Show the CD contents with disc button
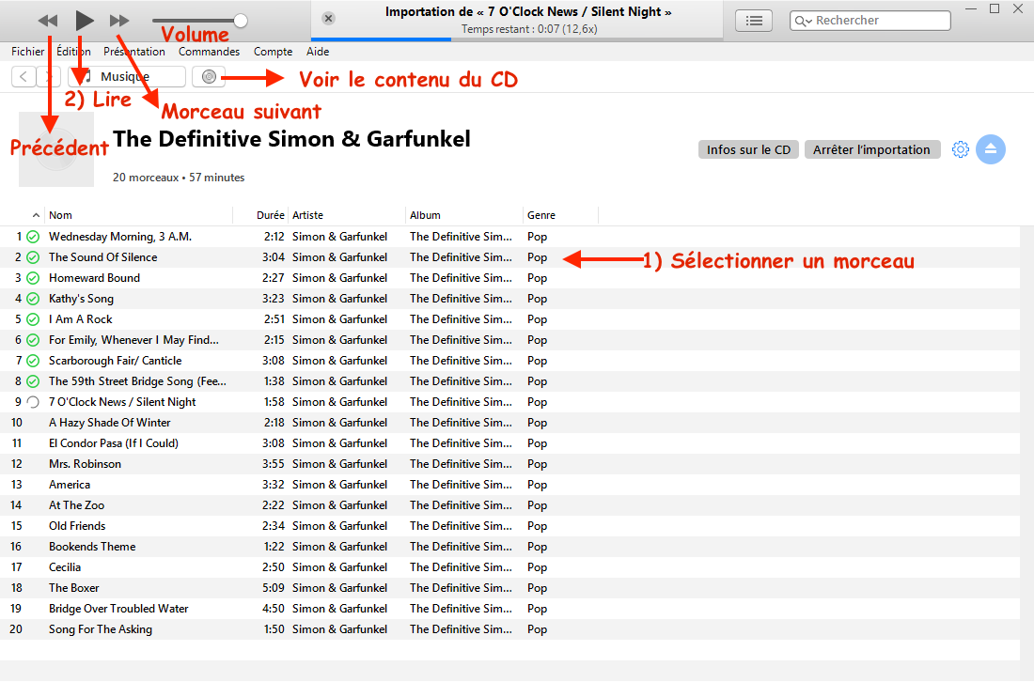1034x682 pixels. [x=209, y=76]
